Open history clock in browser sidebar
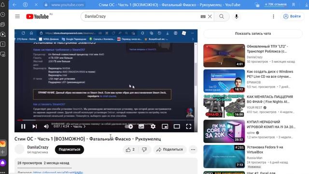Image resolution: width=309 pixels, height=174 pixels. (3, 14)
